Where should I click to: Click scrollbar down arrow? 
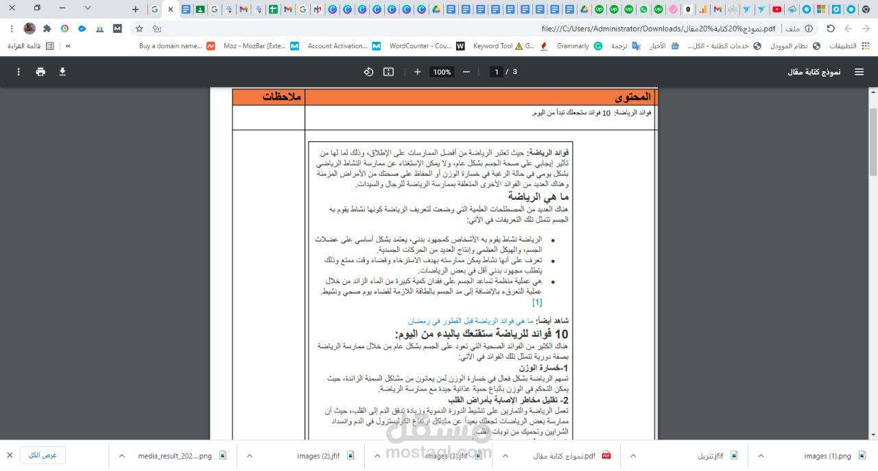[x=873, y=435]
